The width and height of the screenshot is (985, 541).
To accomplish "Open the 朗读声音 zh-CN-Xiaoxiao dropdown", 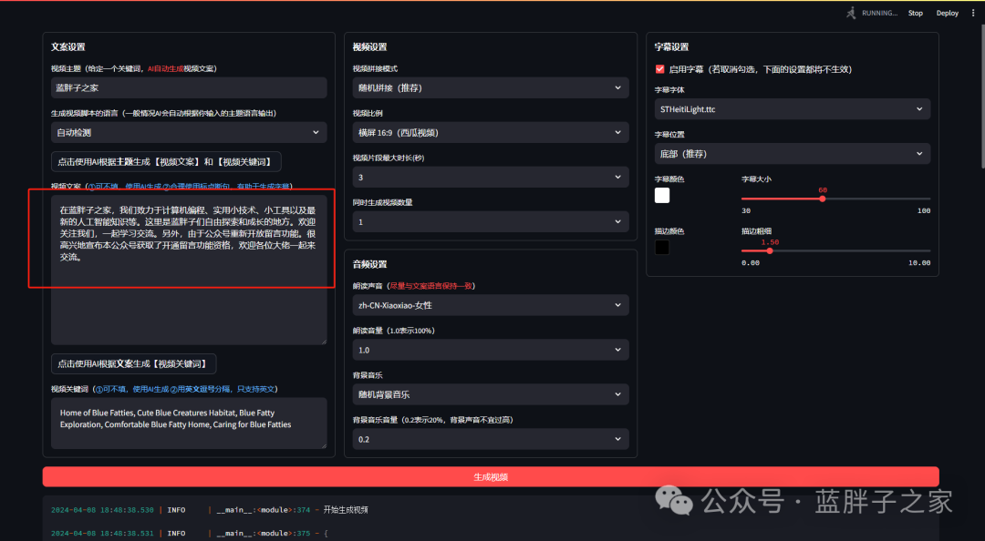I will click(x=490, y=305).
